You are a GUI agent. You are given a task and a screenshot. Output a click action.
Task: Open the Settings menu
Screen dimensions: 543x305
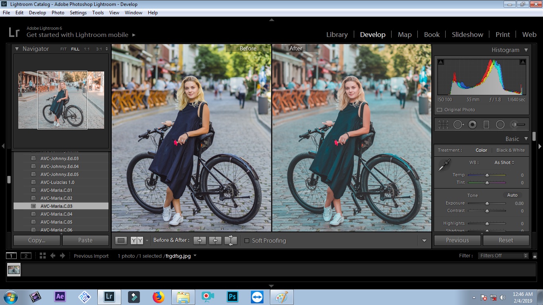click(x=78, y=13)
